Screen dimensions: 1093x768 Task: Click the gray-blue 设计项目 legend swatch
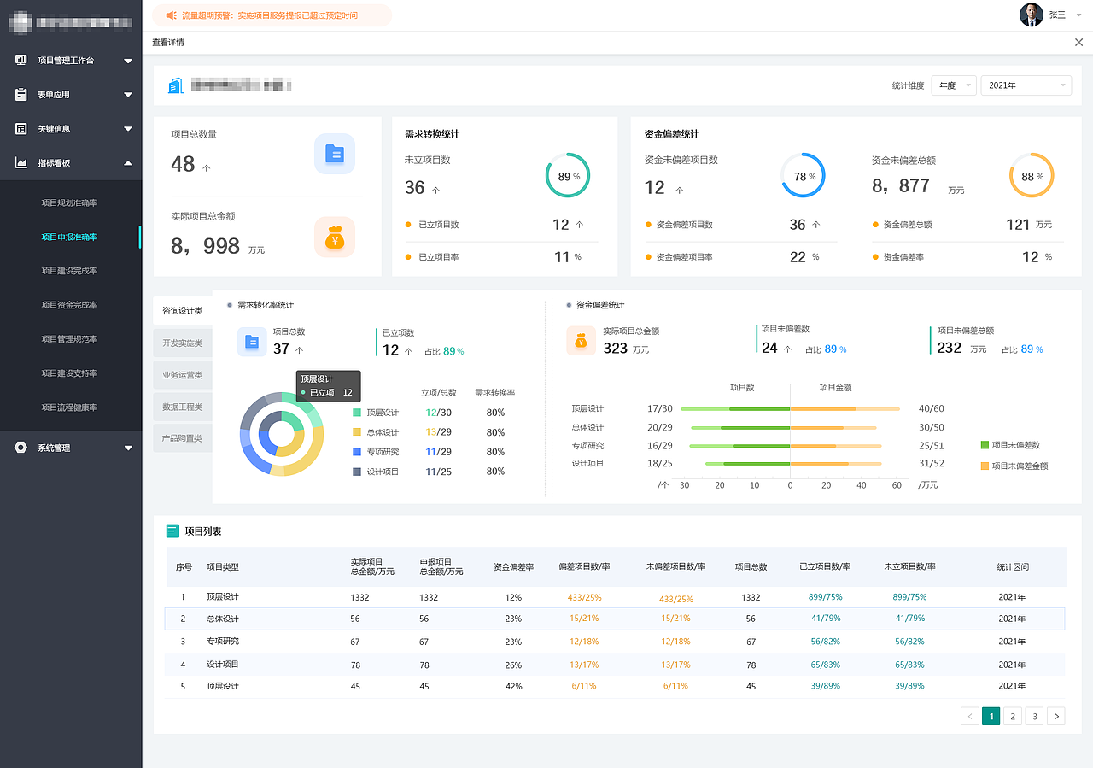pyautogui.click(x=357, y=472)
